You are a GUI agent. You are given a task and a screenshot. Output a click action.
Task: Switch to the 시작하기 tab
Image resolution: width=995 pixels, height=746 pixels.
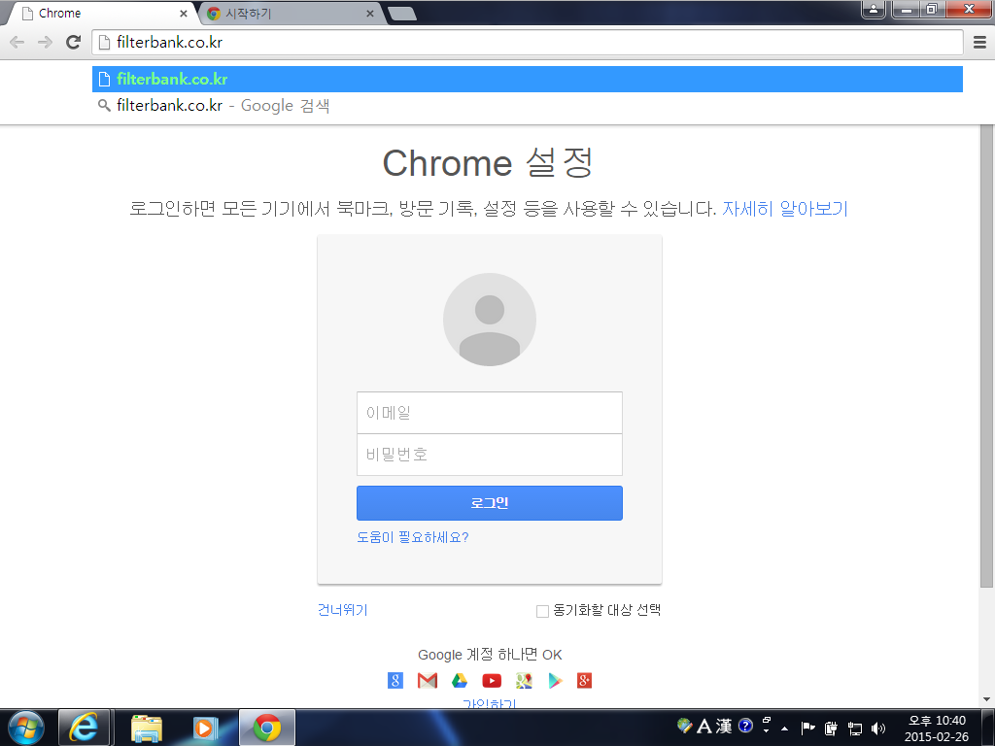tap(292, 14)
